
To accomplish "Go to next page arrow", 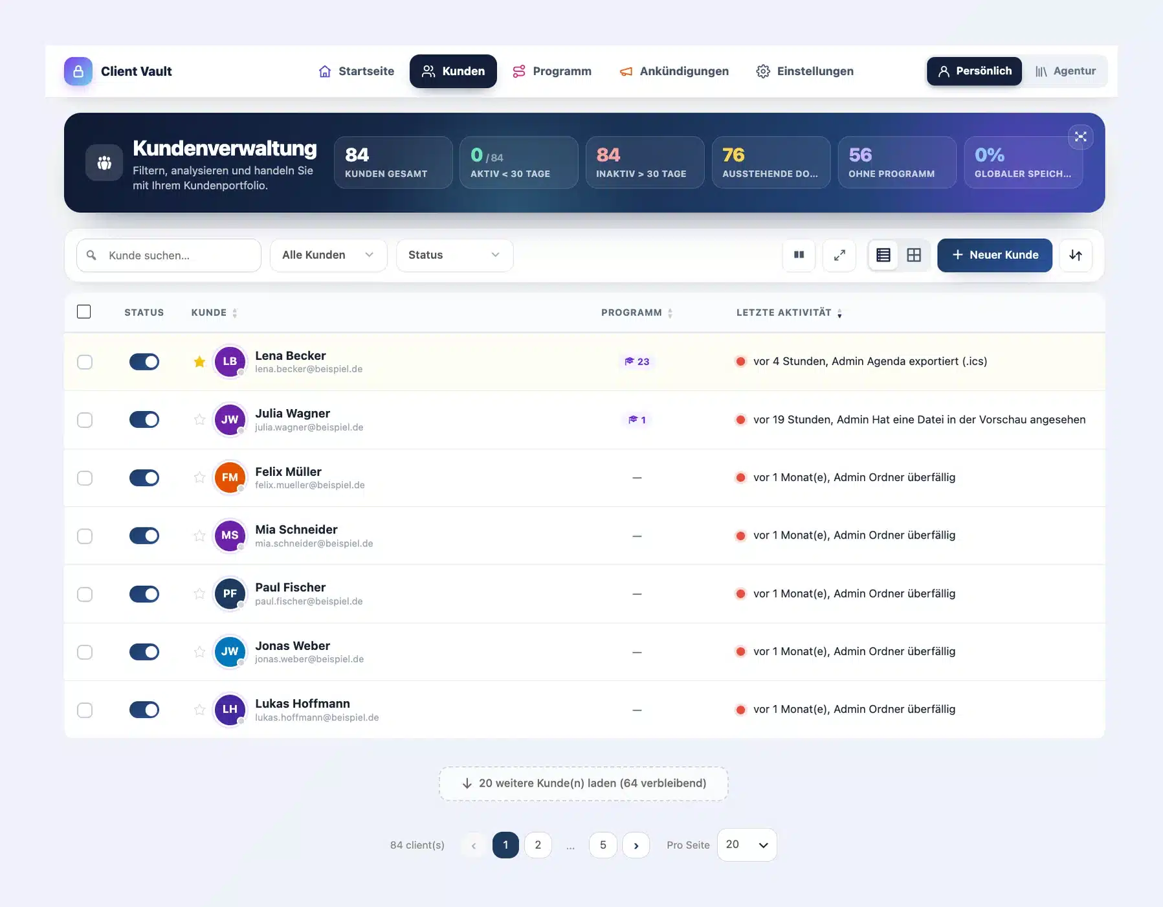I will click(x=636, y=845).
